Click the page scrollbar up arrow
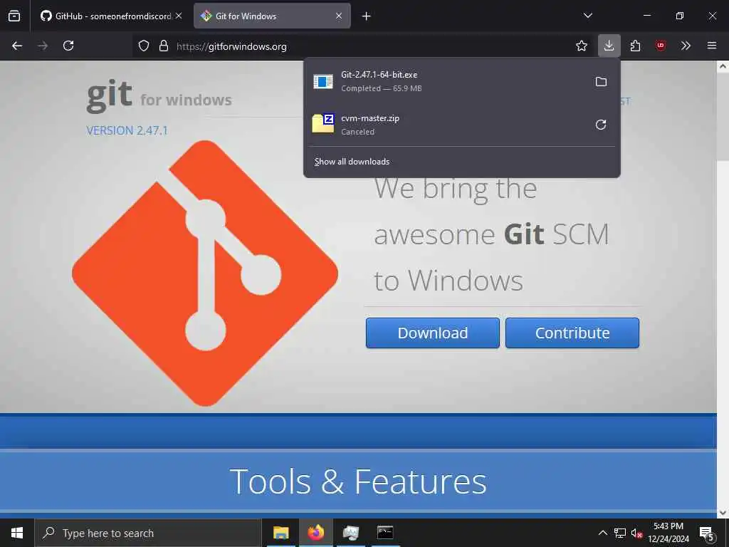Image resolution: width=729 pixels, height=547 pixels. pos(723,66)
